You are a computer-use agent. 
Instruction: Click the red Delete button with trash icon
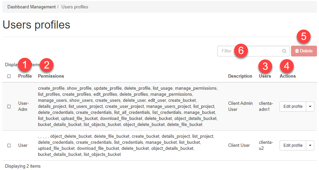pyautogui.click(x=304, y=51)
